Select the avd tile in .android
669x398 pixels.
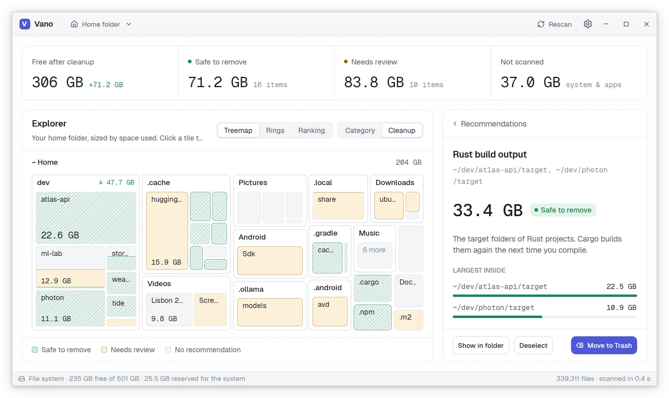(330, 312)
